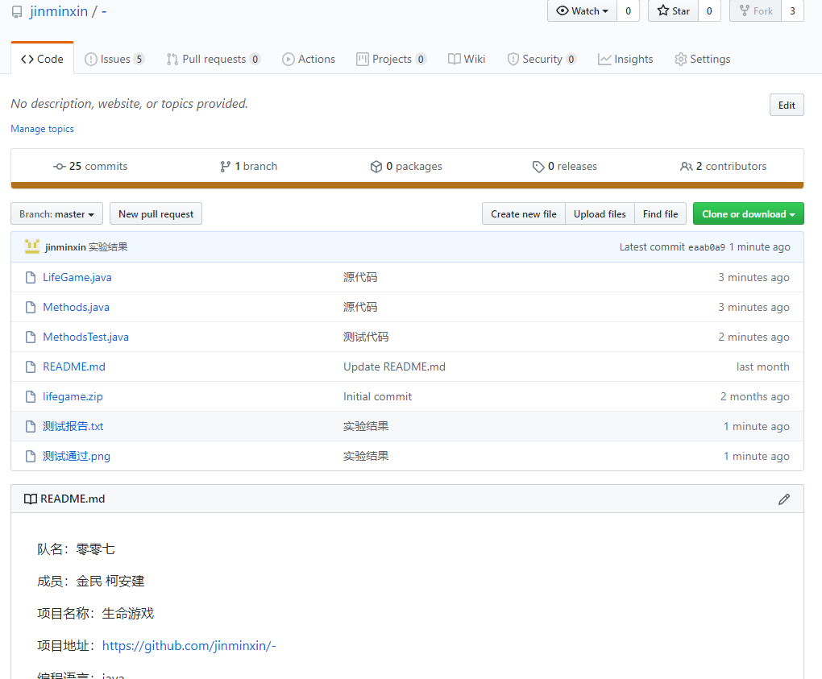The width and height of the screenshot is (822, 679).
Task: Click the repository icon beside jinminxin
Action: tap(17, 11)
